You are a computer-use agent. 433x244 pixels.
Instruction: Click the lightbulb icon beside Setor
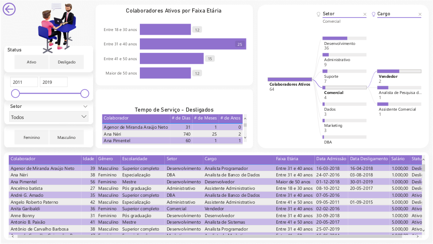(x=318, y=14)
